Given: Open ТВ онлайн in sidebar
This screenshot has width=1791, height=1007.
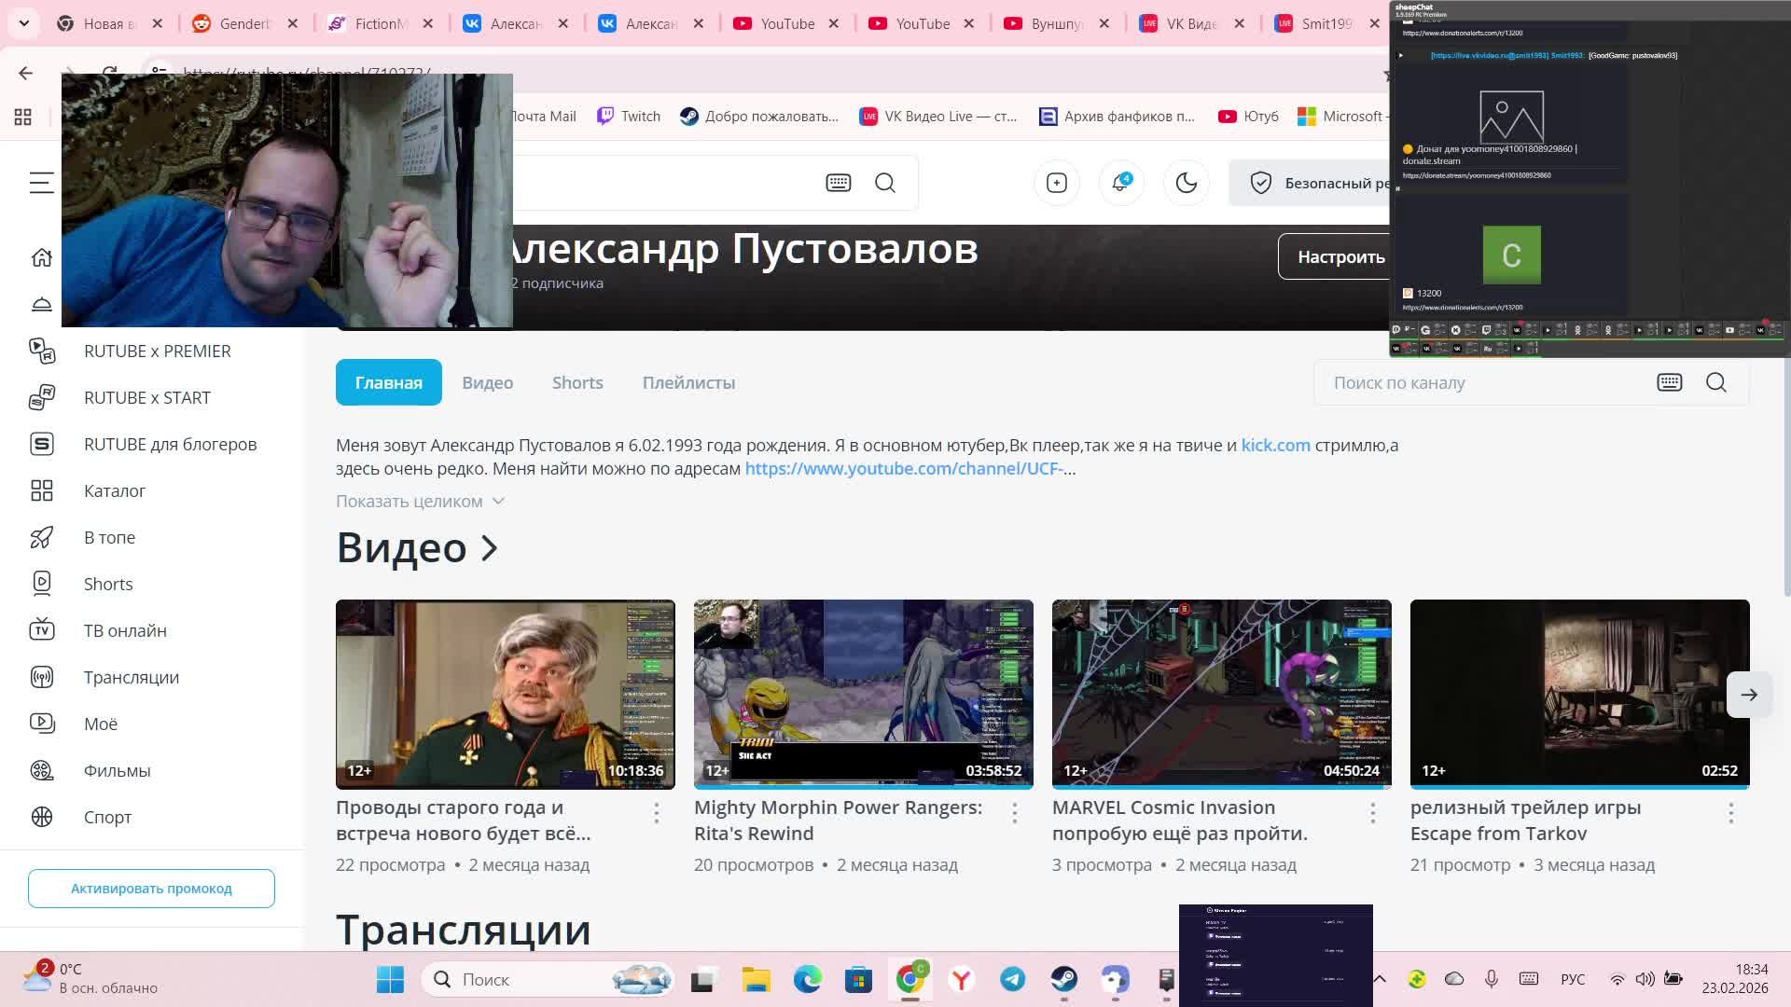Looking at the screenshot, I should [x=125, y=630].
